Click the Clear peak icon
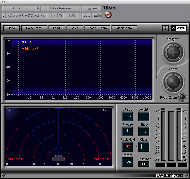This screenshot has height=179, width=190. [144, 147]
